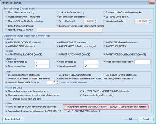Toggle Continue even if an error occurs

click(57, 26)
